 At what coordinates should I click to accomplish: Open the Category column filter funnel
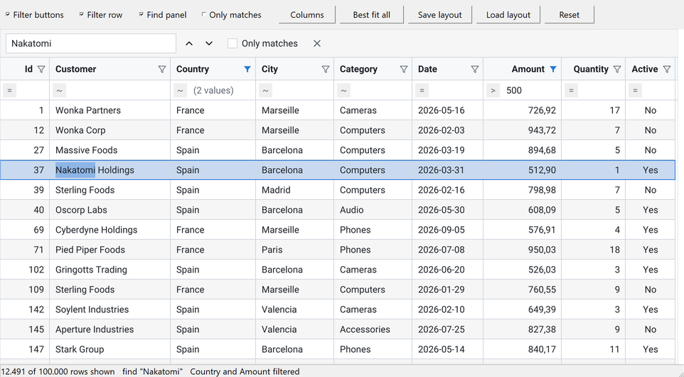(404, 69)
